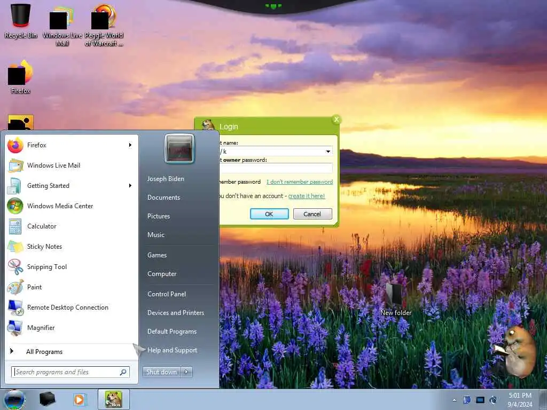547x410 pixels.
Task: Open Paint from Start menu
Action: [x=72, y=287]
